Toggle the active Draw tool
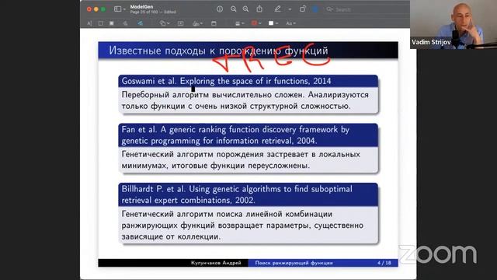The width and height of the screenshot is (497, 280). [x=140, y=23]
